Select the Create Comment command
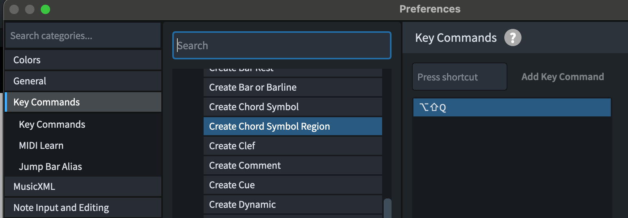 [293, 165]
